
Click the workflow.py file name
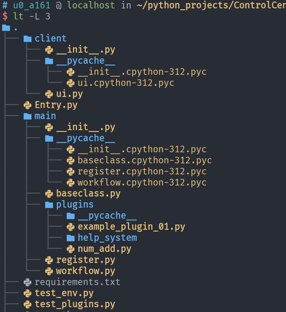pos(86,271)
